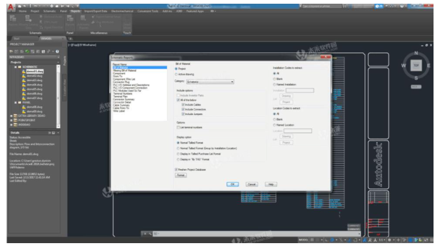
Task: Select Missing Bill of Material report
Action: click(x=125, y=71)
